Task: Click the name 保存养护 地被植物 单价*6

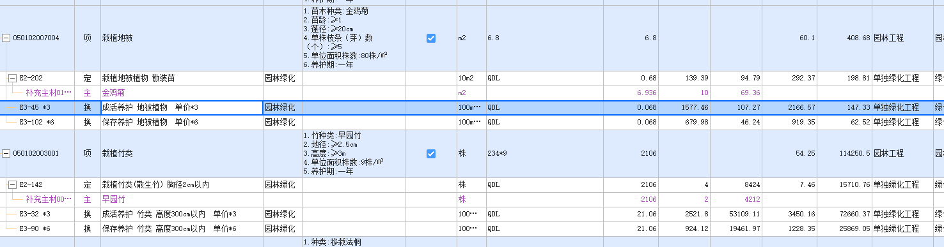Action: (150, 122)
